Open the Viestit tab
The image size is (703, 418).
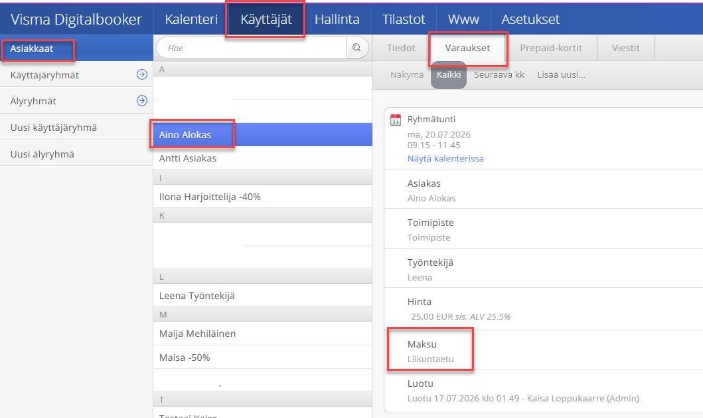click(626, 48)
